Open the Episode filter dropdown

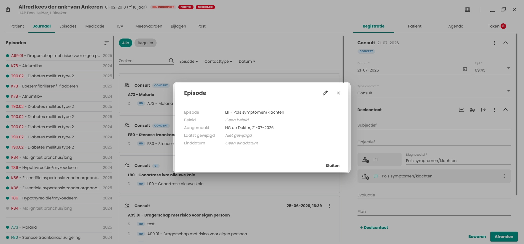tap(189, 61)
